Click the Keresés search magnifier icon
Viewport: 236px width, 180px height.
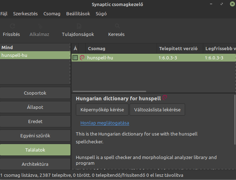pyautogui.click(x=117, y=26)
